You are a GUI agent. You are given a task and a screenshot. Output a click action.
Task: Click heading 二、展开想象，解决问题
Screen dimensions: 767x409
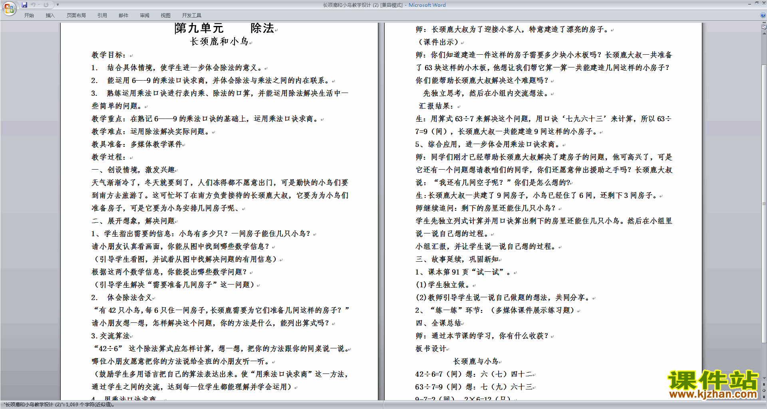(x=133, y=221)
